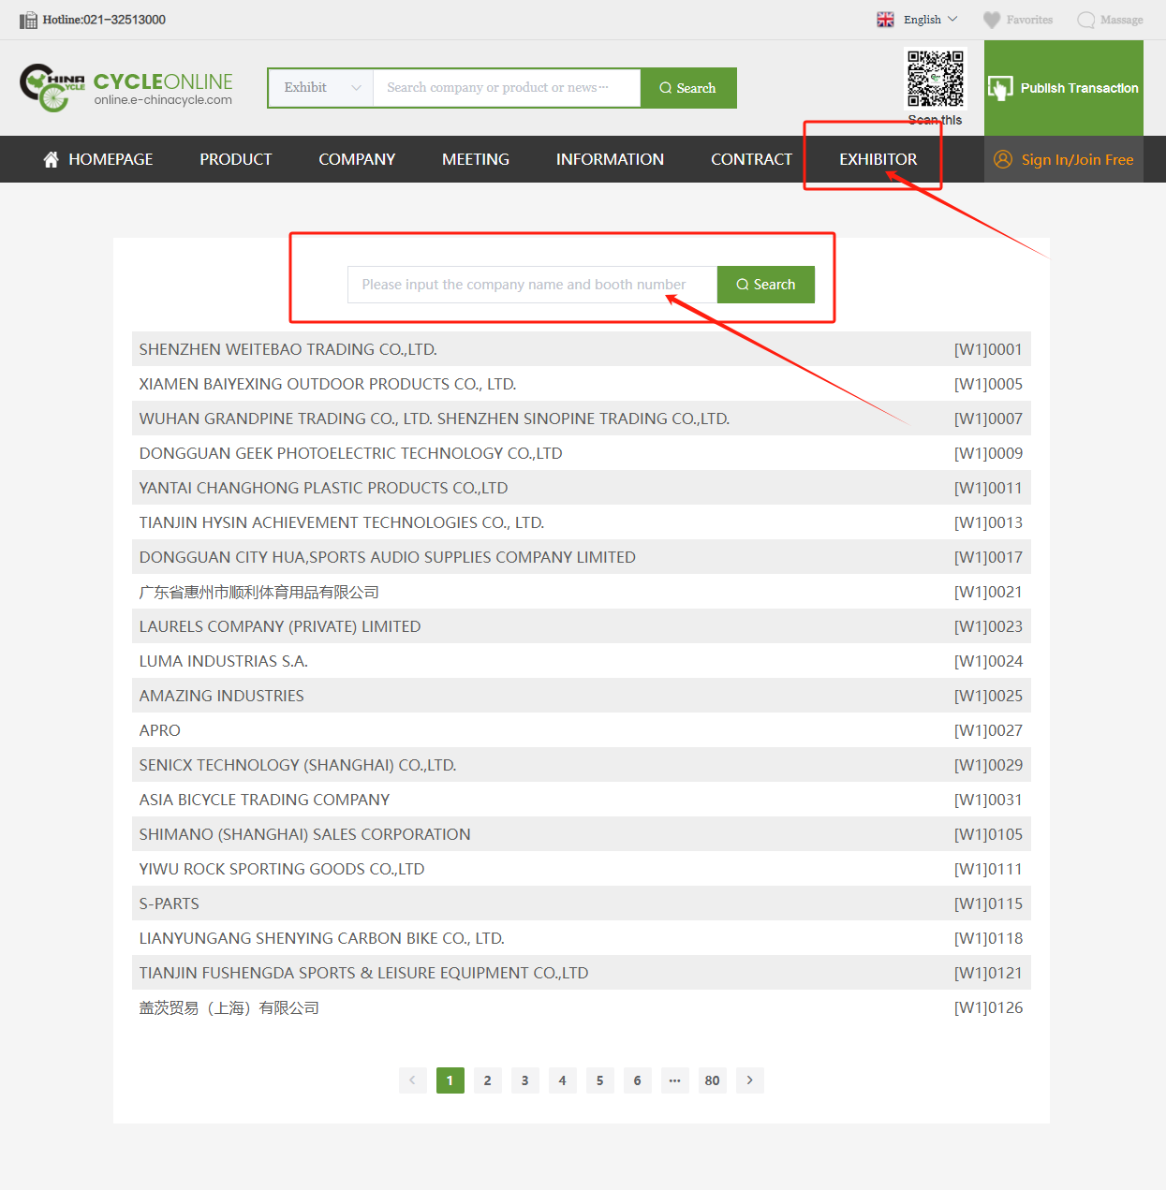
Task: Go to pagination page 5
Action: [x=600, y=1080]
